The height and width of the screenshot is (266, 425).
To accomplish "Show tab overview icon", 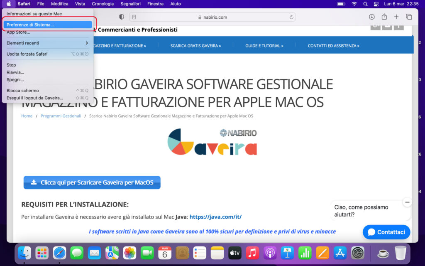I will [409, 17].
